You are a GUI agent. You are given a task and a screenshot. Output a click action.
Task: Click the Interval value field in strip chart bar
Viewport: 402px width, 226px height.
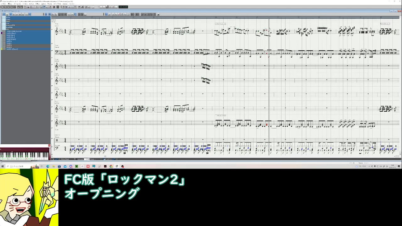[87, 159]
